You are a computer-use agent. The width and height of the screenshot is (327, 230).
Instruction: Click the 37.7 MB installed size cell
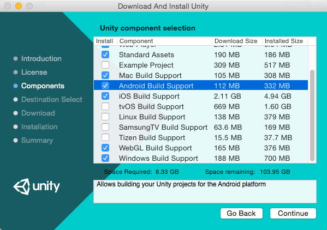tap(278, 137)
